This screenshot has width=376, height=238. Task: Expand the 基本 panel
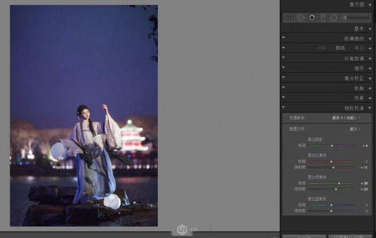point(370,29)
